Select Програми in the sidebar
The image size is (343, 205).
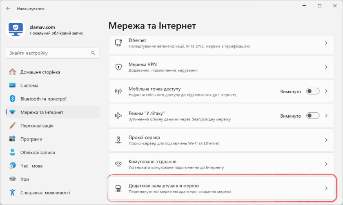click(x=53, y=139)
